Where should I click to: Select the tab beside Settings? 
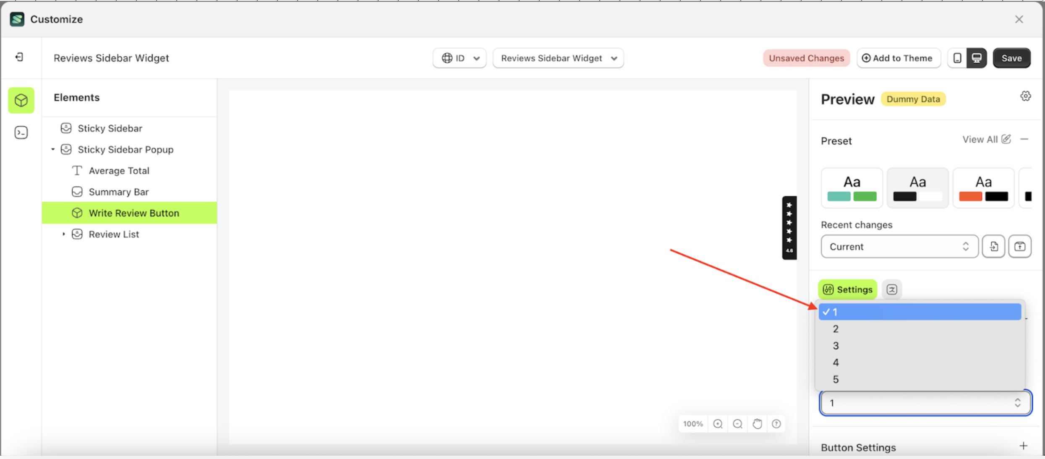(x=892, y=289)
